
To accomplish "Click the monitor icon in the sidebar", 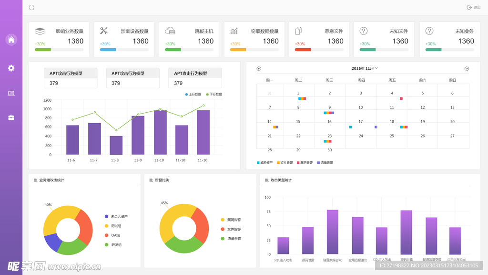I will coord(11,93).
